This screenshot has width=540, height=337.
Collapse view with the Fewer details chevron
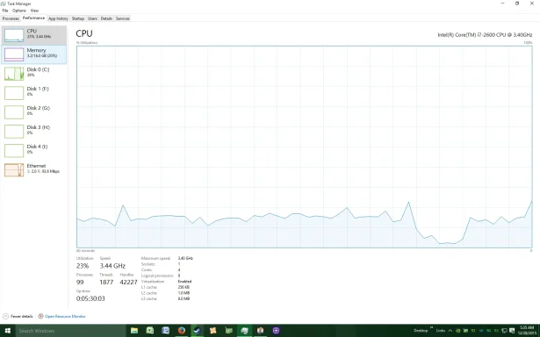coord(5,316)
